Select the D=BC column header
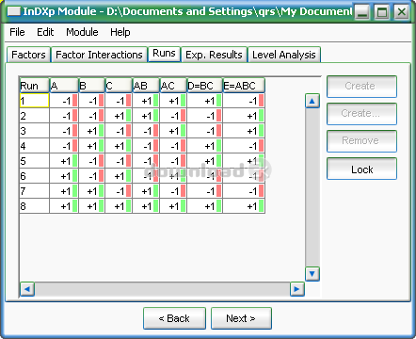The height and width of the screenshot is (339, 416). pos(204,86)
